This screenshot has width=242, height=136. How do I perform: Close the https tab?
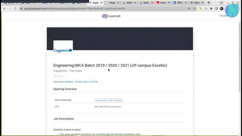[118, 3]
